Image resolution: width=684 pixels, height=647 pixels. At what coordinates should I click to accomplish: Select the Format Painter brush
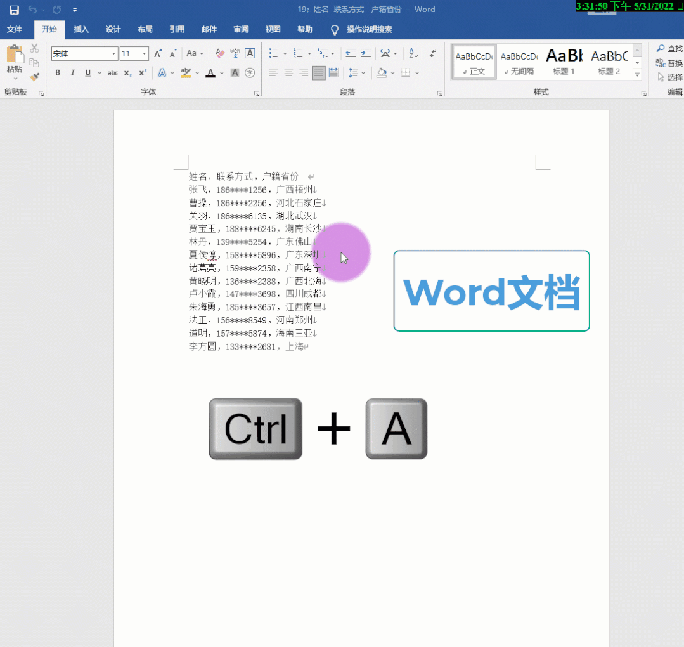tap(34, 77)
